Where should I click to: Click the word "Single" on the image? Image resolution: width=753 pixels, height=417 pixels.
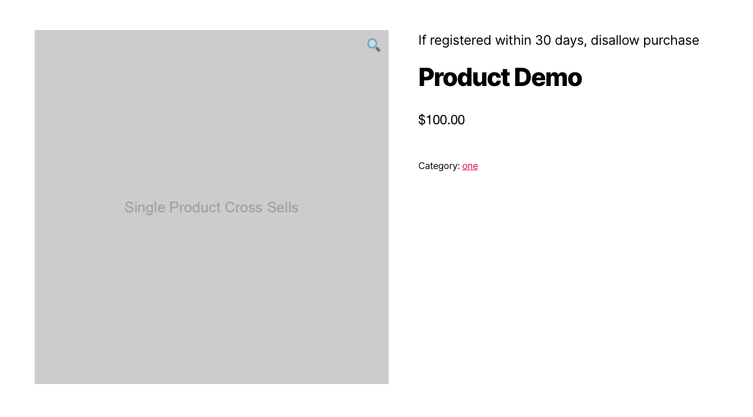(x=145, y=207)
